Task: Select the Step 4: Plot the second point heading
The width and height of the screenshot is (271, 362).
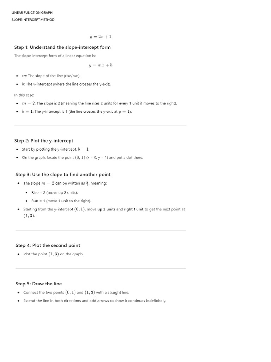Action: (x=48, y=245)
